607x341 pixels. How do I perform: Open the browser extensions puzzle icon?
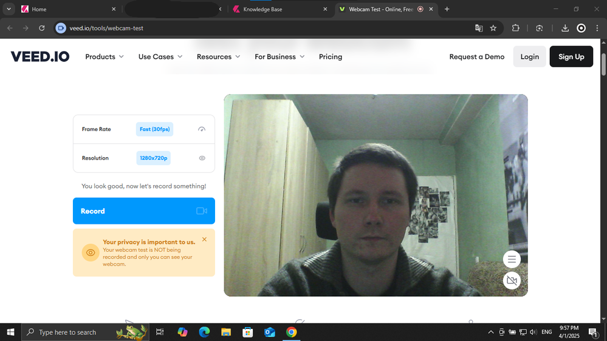pyautogui.click(x=516, y=28)
